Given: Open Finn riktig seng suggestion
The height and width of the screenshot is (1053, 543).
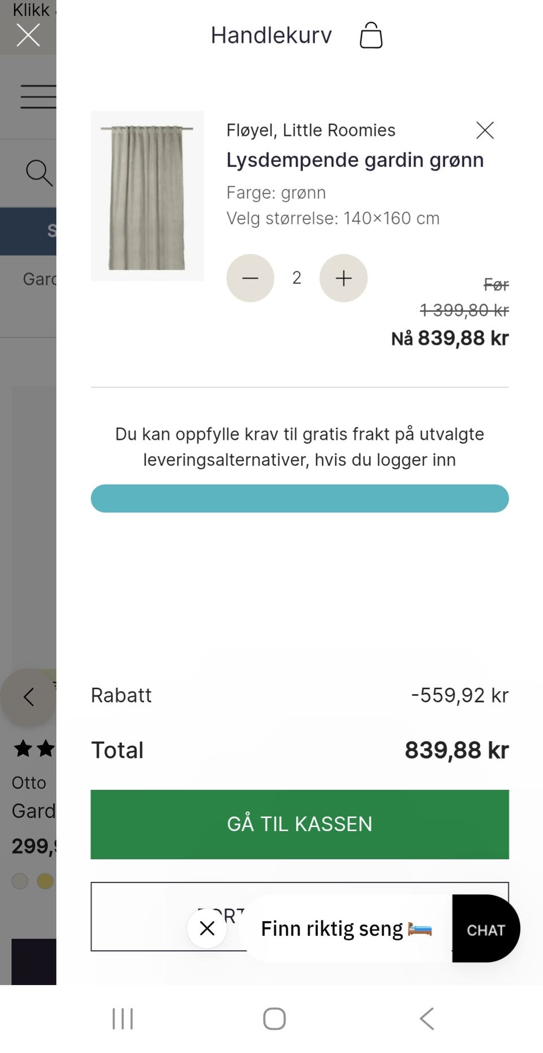Looking at the screenshot, I should [346, 928].
